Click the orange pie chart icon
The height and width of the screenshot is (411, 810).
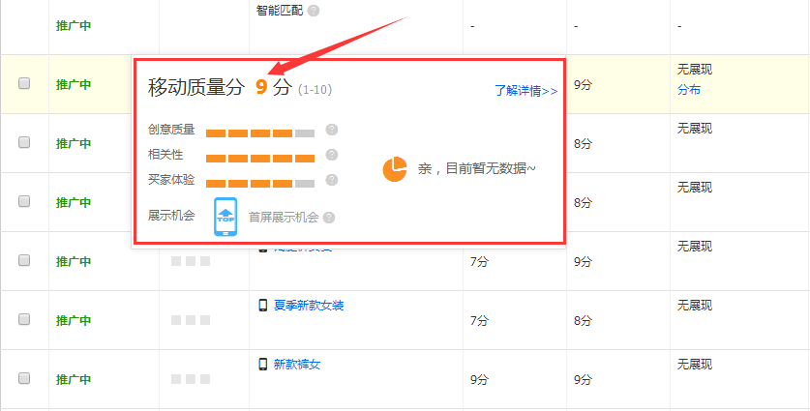coord(395,169)
